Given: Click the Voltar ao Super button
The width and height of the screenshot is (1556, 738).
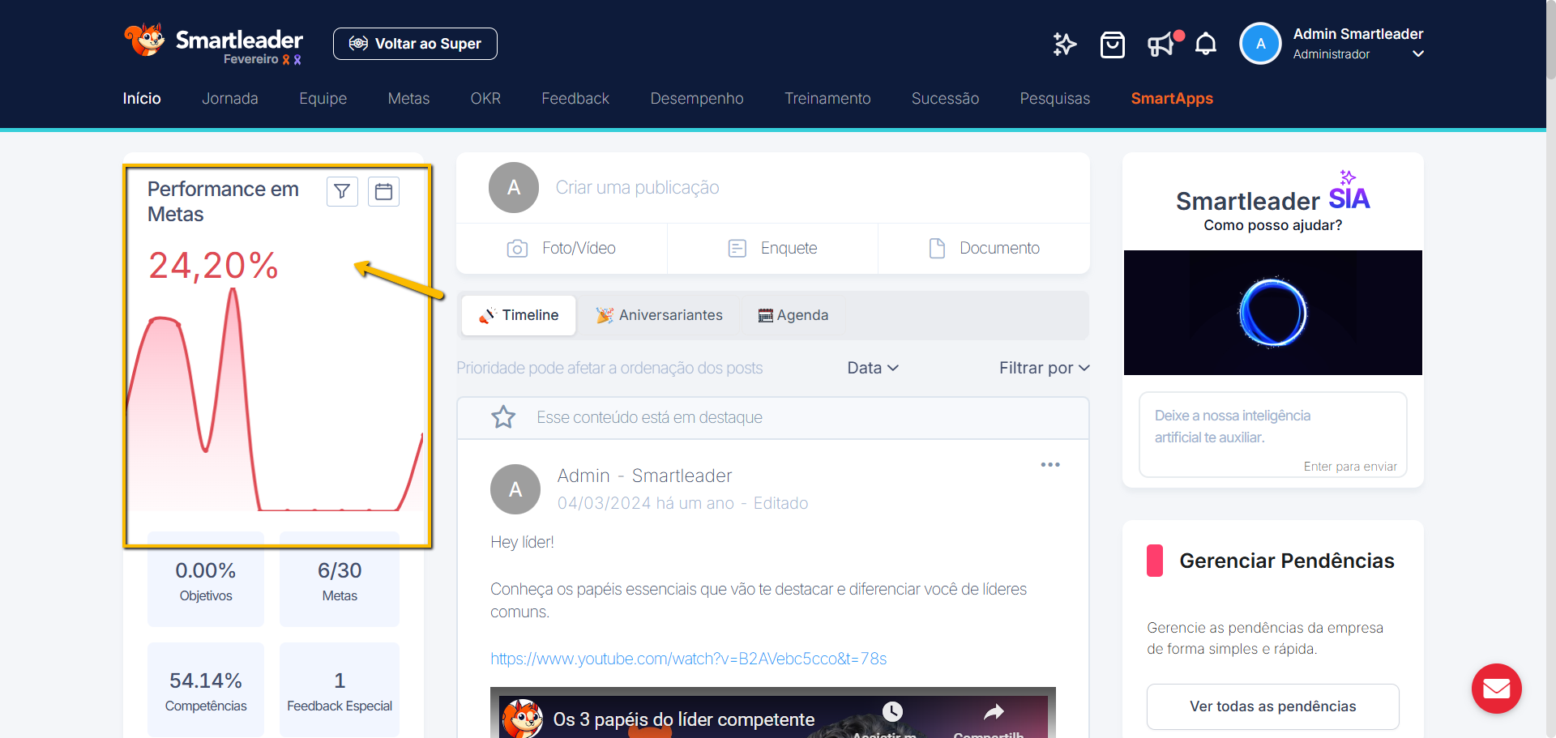Looking at the screenshot, I should (415, 44).
